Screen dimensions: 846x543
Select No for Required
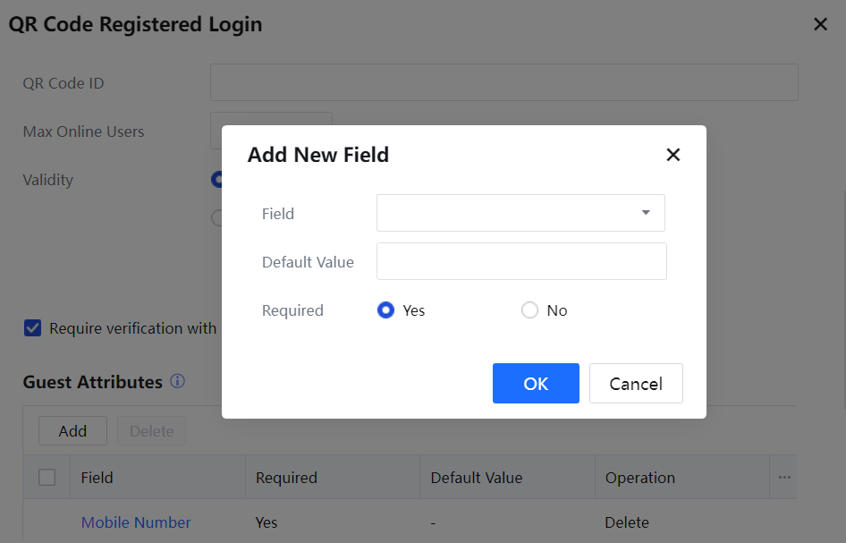(x=530, y=310)
